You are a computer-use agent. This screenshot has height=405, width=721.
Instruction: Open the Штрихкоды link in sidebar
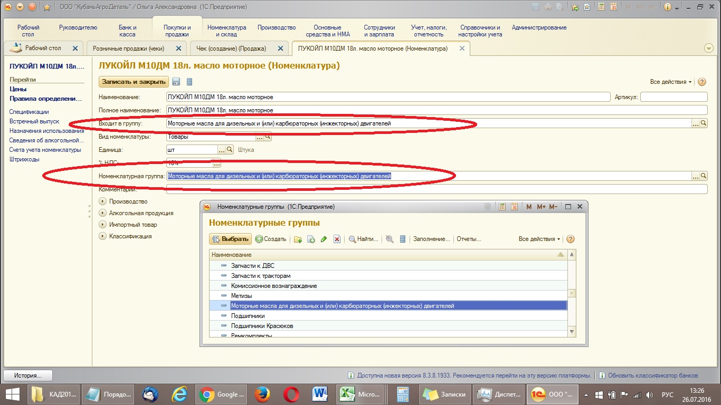(x=24, y=159)
